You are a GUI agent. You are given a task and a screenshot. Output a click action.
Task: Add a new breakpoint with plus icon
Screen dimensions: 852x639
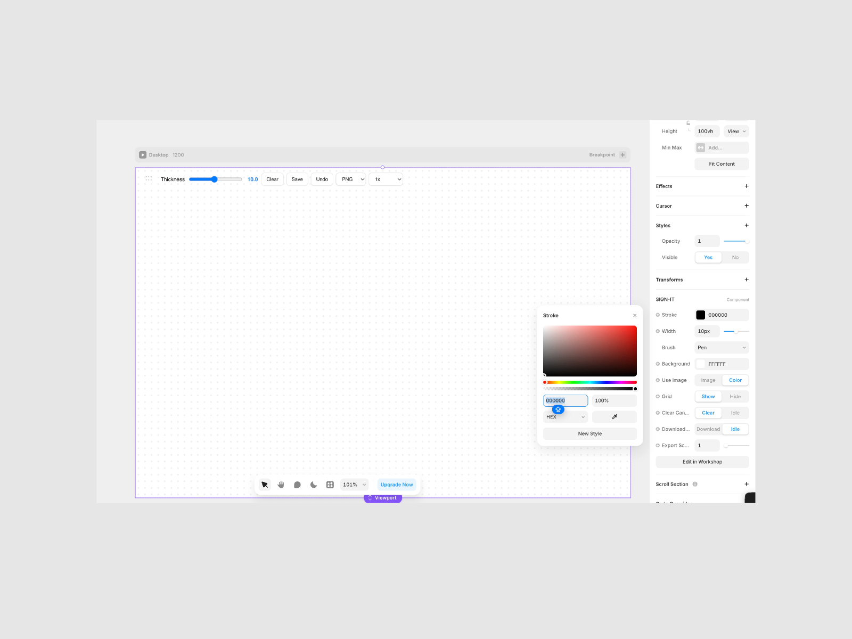pyautogui.click(x=622, y=155)
